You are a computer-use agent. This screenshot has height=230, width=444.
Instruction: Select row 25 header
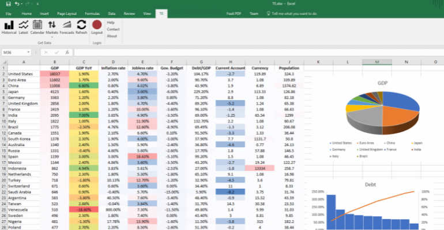click(3, 210)
